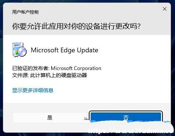The image size is (175, 136).
Task: Click the disc on the installer icon
Action: point(22,52)
